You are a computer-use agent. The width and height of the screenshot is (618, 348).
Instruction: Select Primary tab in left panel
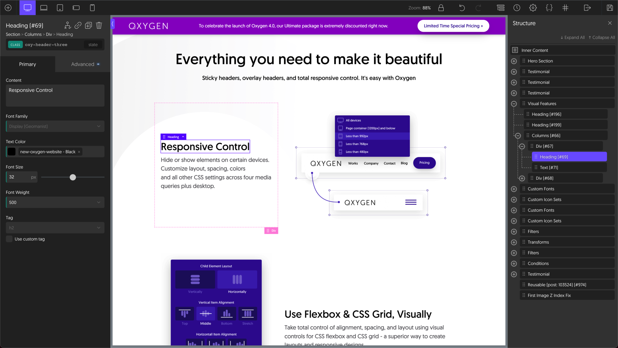(28, 64)
